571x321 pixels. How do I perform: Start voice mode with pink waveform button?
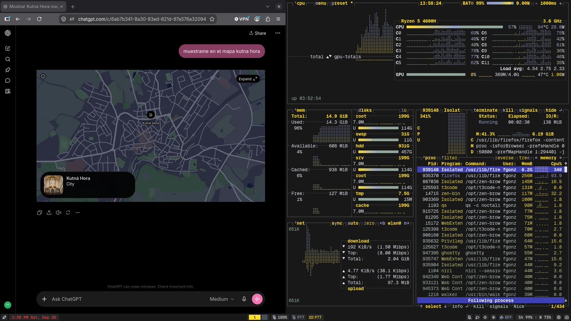pyautogui.click(x=257, y=299)
